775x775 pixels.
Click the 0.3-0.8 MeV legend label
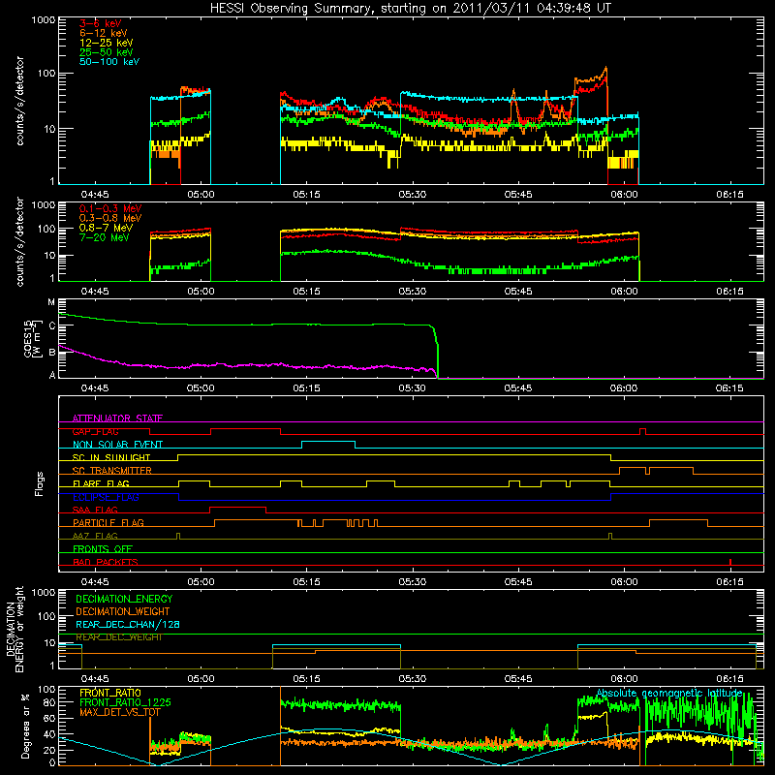[110, 218]
